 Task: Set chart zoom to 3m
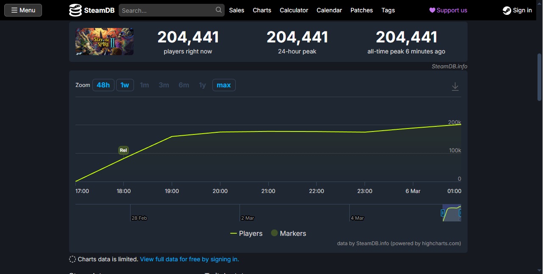[x=164, y=85]
